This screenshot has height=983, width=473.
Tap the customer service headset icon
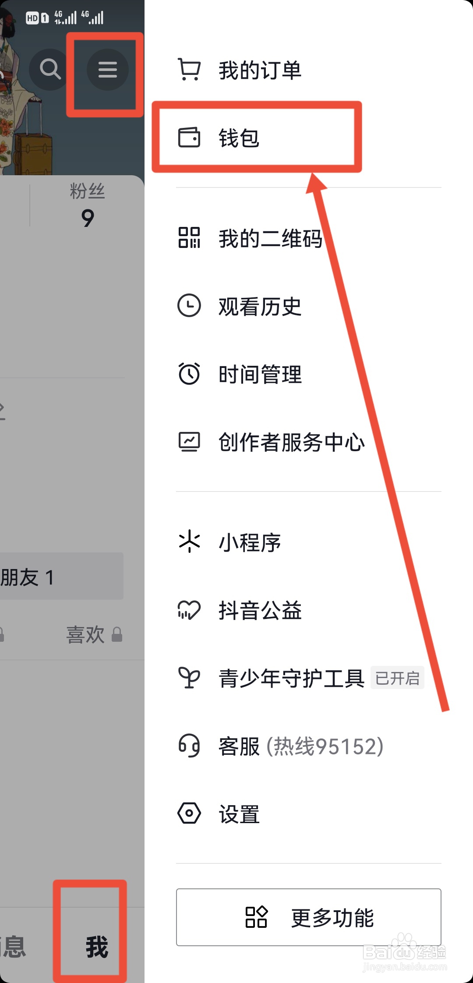189,746
